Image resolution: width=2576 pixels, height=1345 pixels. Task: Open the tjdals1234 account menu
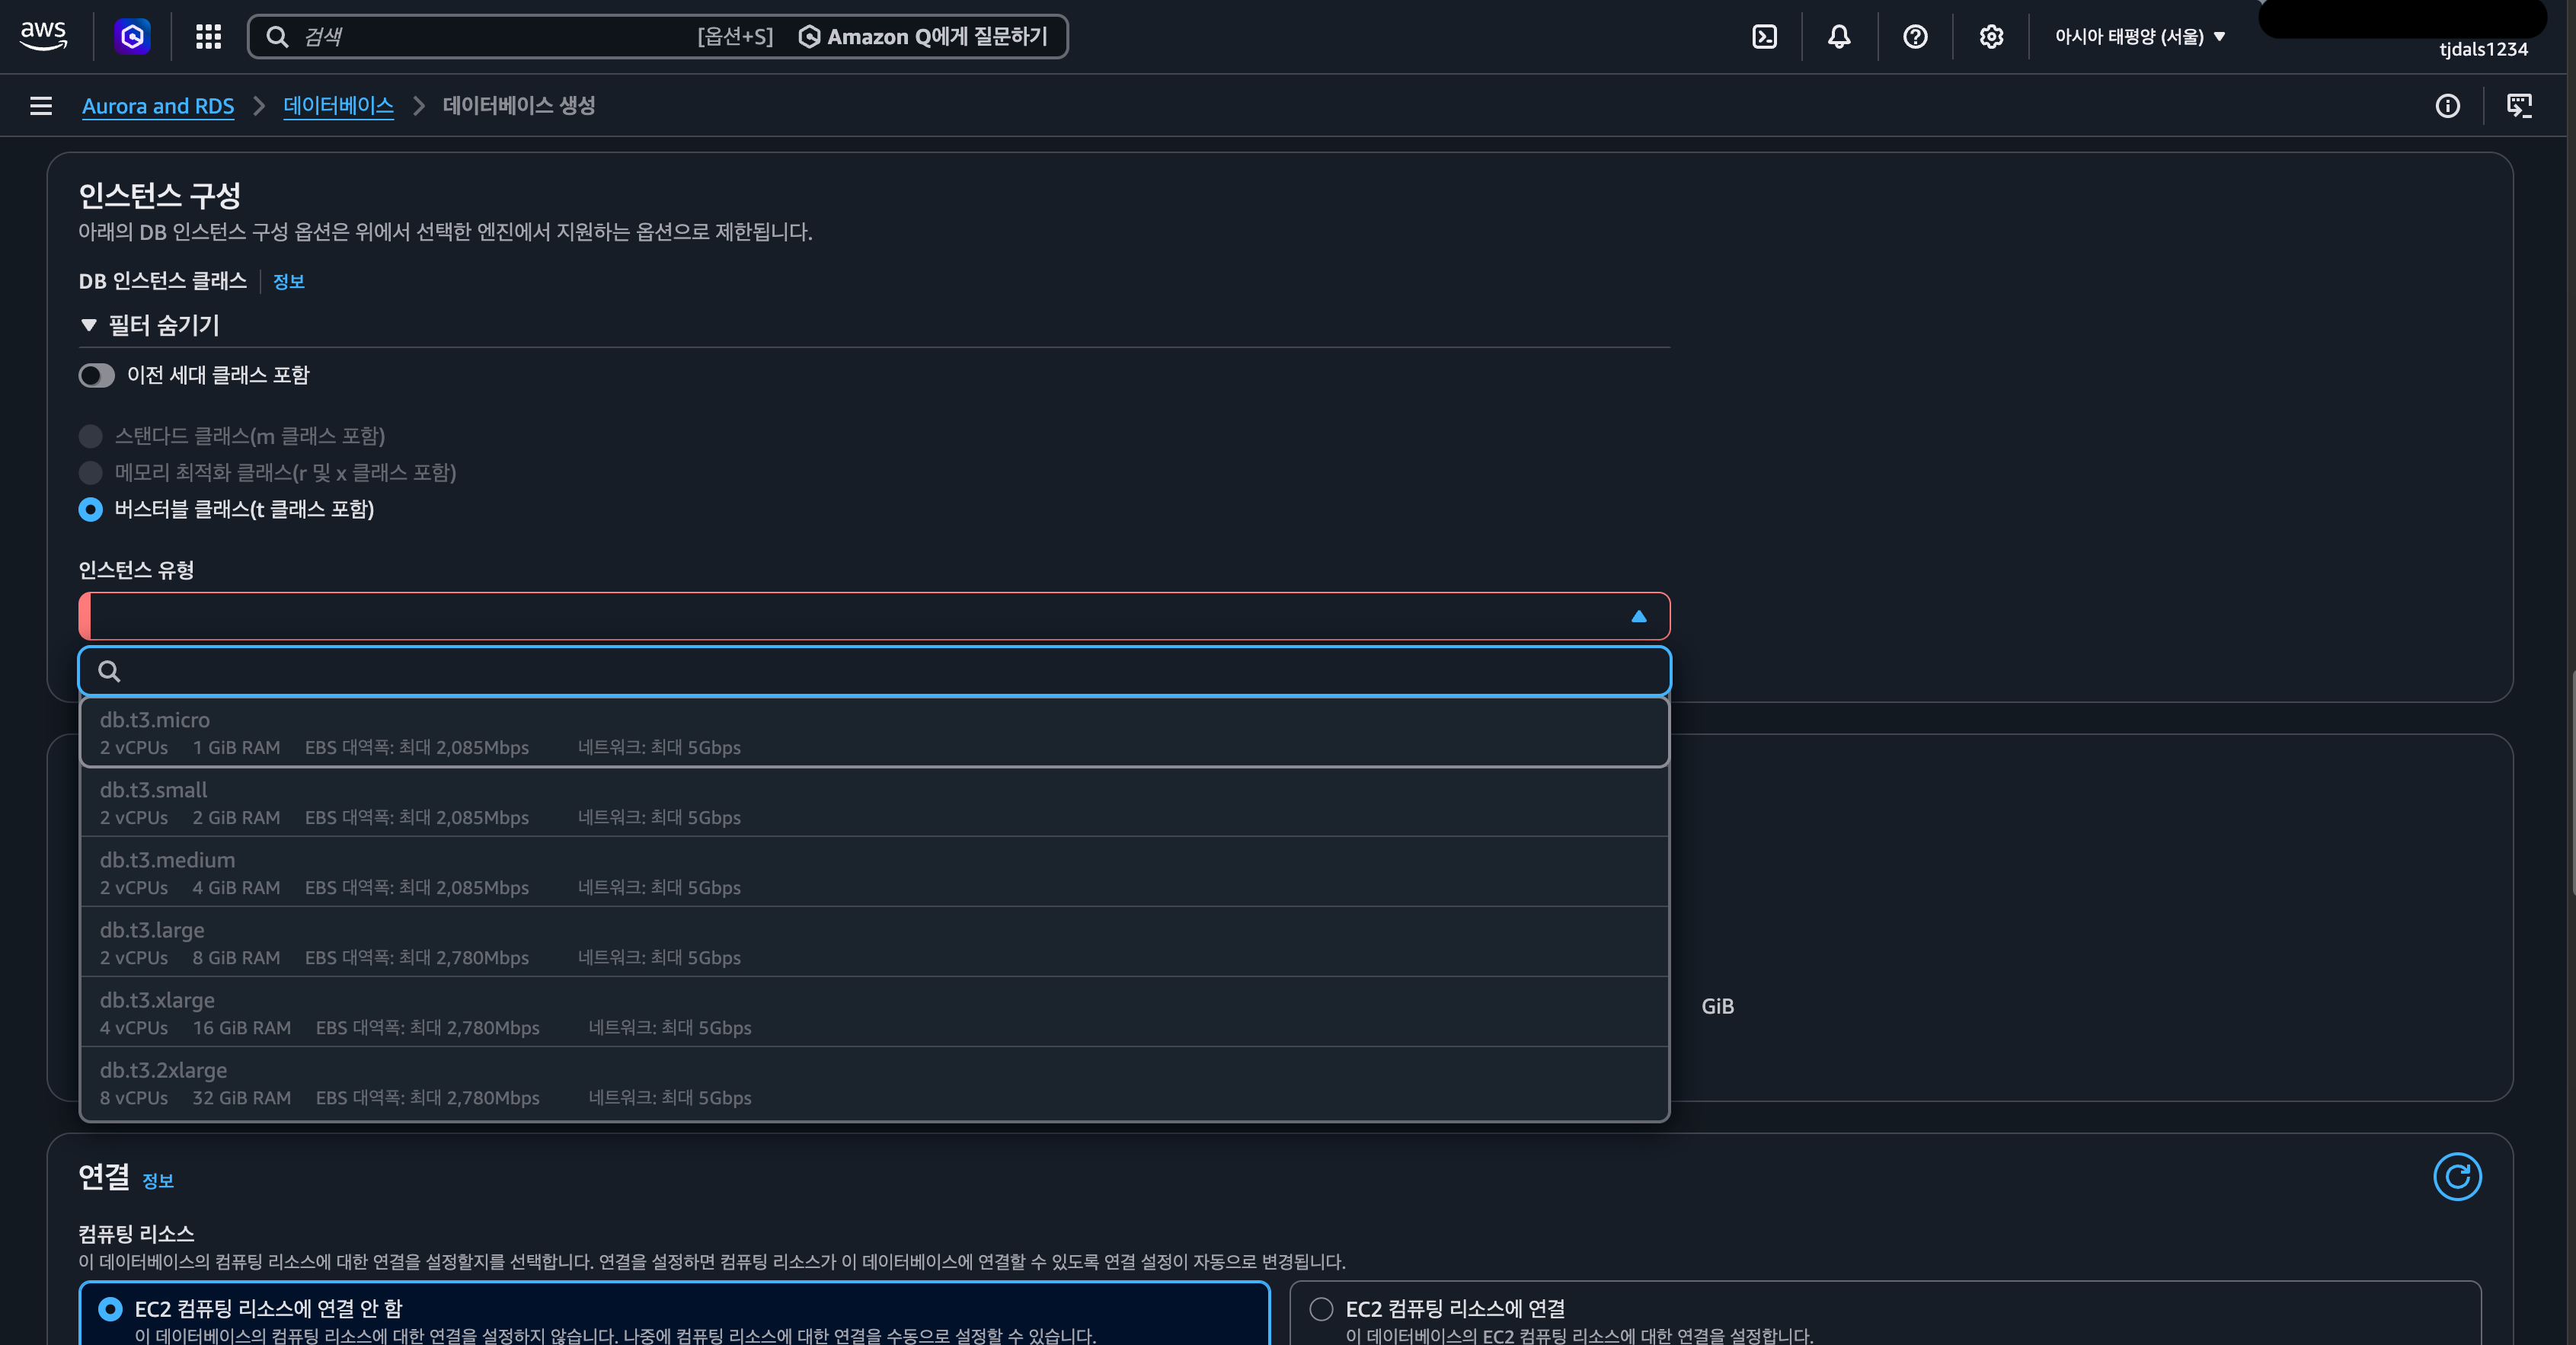2483,49
